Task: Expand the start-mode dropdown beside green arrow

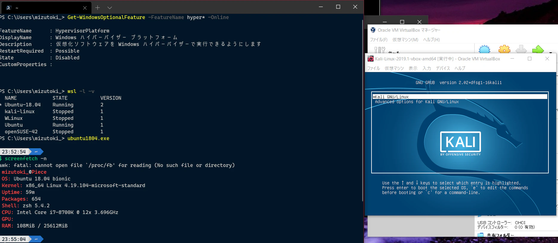Action: tap(551, 52)
